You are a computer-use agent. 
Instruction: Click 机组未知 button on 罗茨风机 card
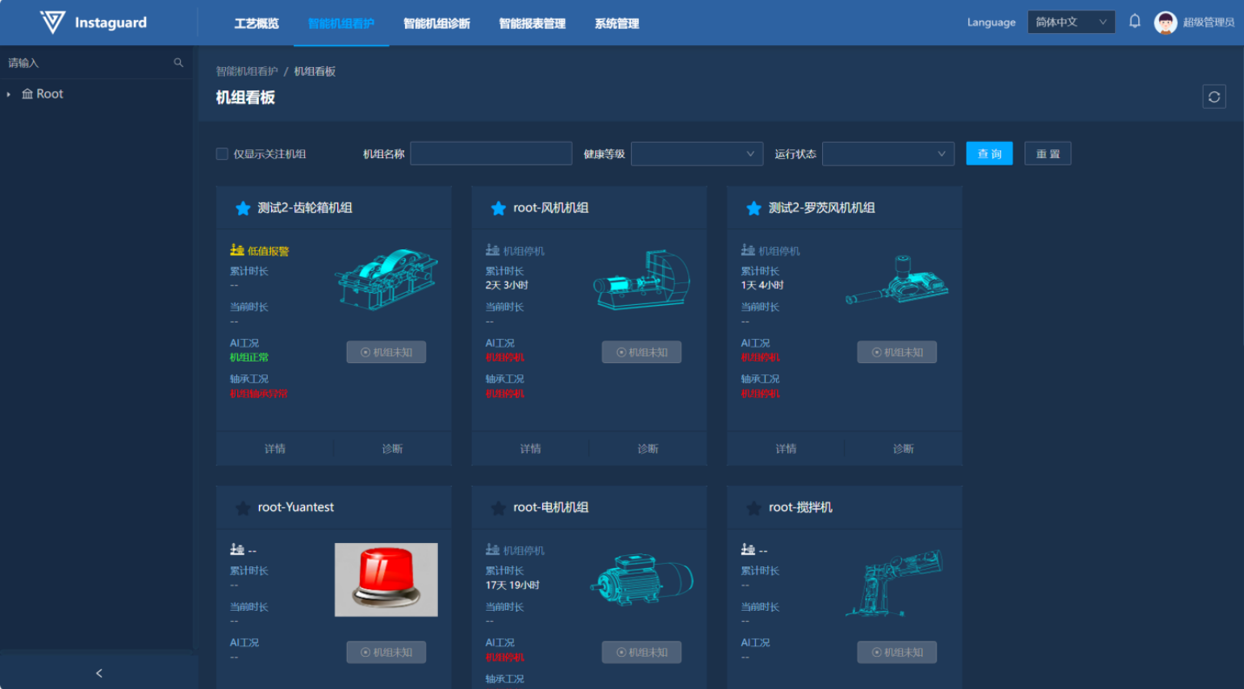(897, 352)
